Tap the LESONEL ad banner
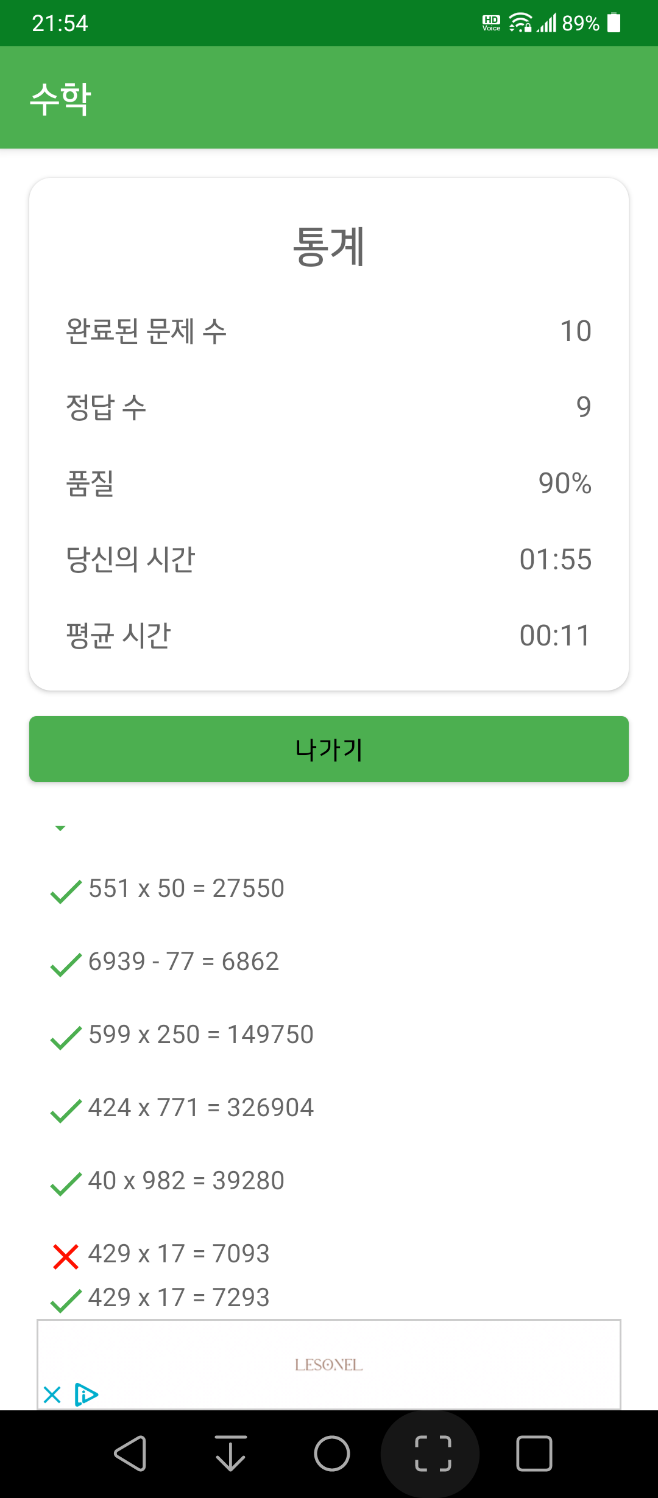This screenshot has width=658, height=1498. [x=329, y=1365]
